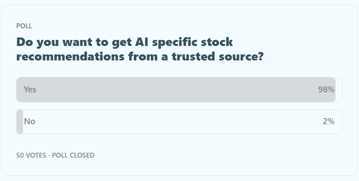Click the word Yes in first option

click(x=30, y=89)
